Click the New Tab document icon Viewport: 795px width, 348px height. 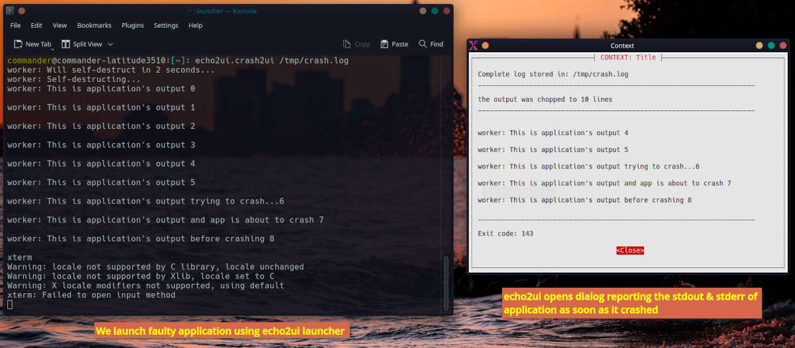tap(19, 44)
